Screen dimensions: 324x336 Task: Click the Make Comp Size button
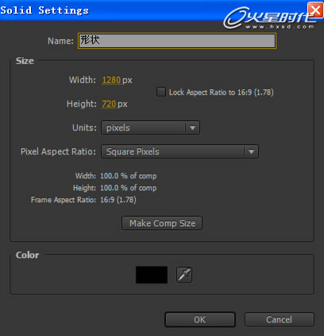162,223
